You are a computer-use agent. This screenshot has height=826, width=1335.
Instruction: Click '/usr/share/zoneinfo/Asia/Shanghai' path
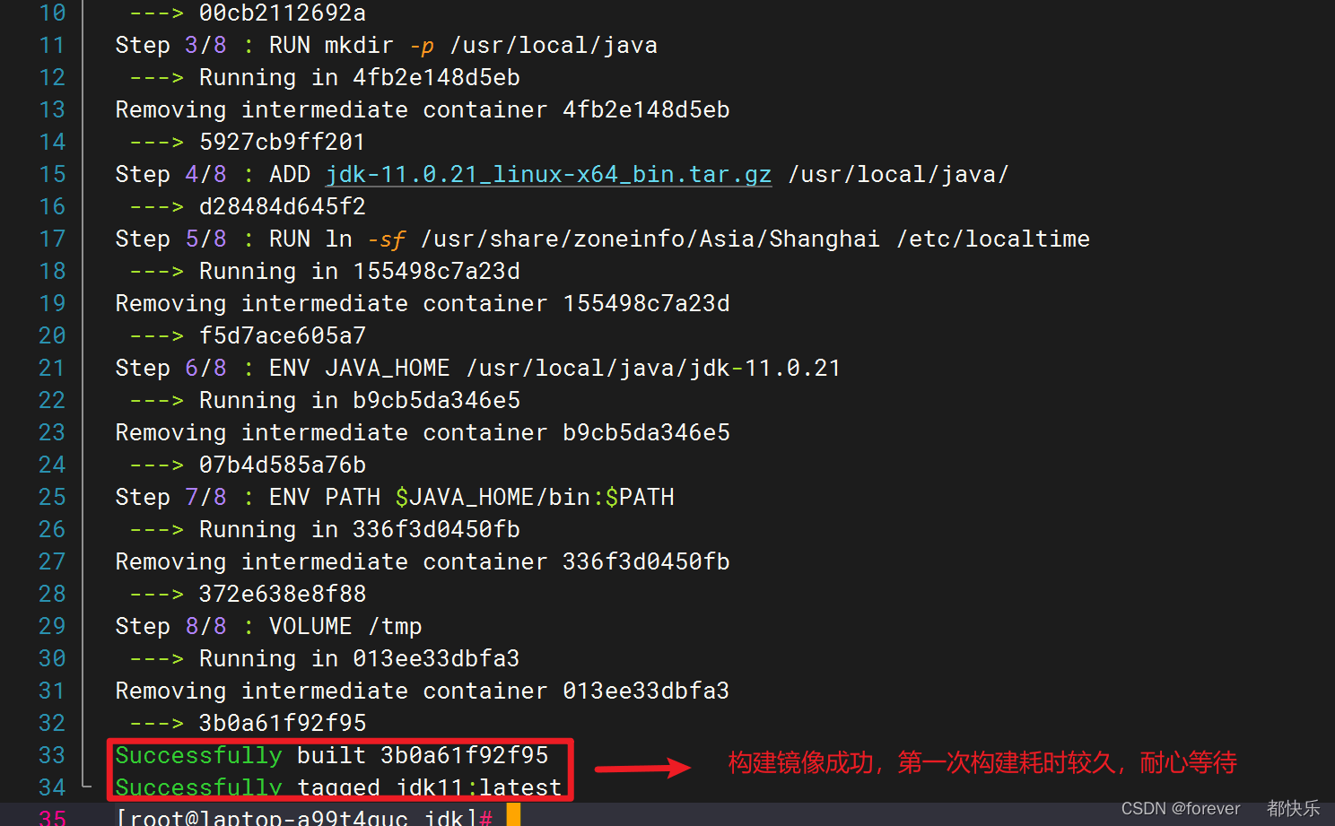tap(650, 239)
